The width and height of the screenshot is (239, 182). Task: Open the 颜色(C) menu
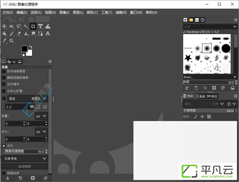coord(92,12)
